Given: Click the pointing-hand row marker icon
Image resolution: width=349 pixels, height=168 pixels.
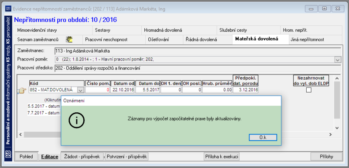Looking at the screenshot, I should 23,91.
